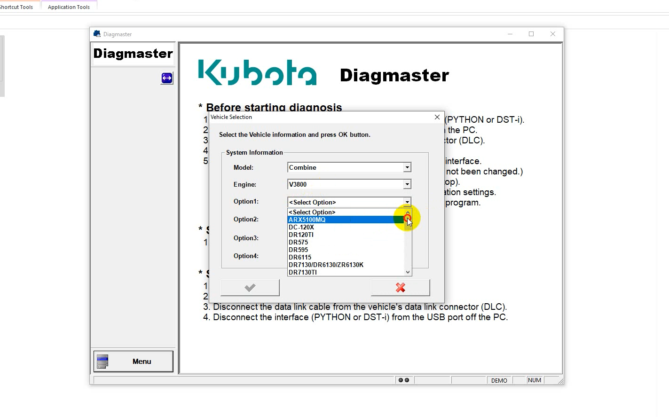Click the Diagmaster window minimize button

pyautogui.click(x=510, y=34)
